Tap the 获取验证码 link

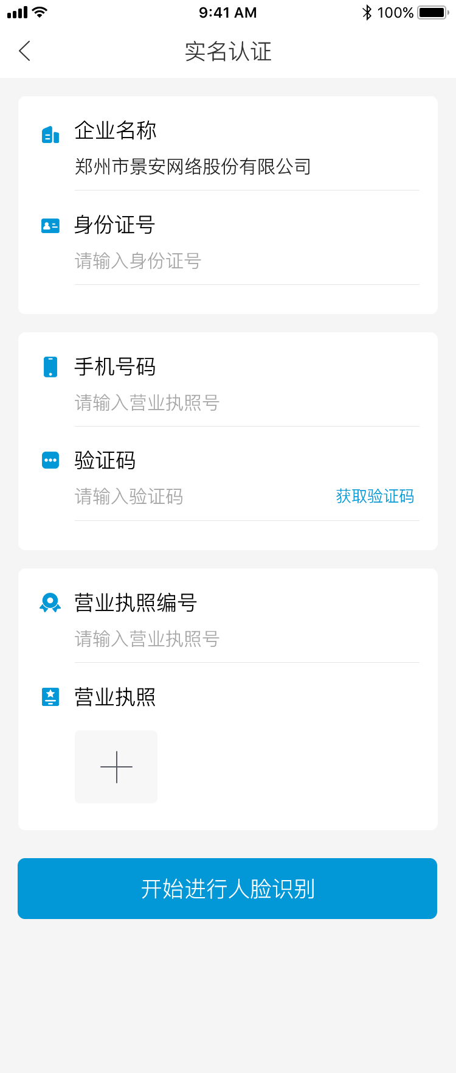click(375, 497)
